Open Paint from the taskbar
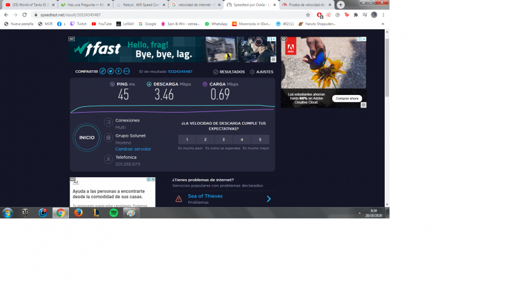This screenshot has width=507, height=281. pyautogui.click(x=131, y=213)
